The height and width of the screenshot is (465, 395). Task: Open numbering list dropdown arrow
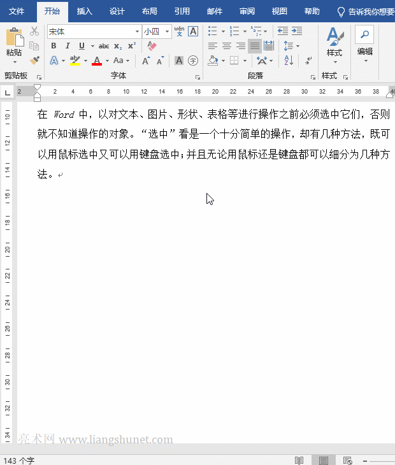pos(245,31)
